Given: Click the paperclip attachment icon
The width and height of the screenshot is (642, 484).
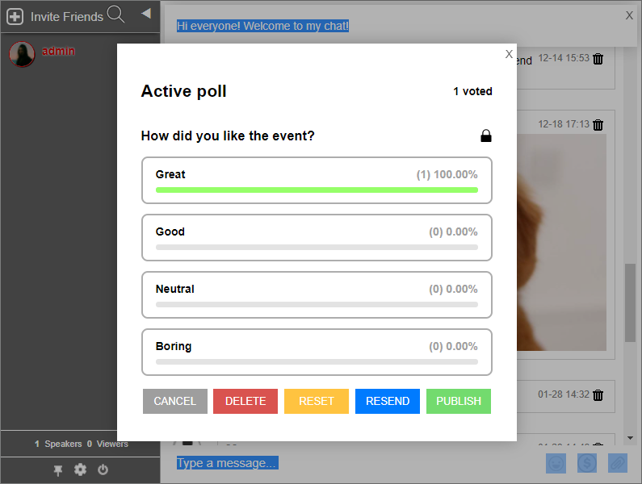Looking at the screenshot, I should pos(617,463).
